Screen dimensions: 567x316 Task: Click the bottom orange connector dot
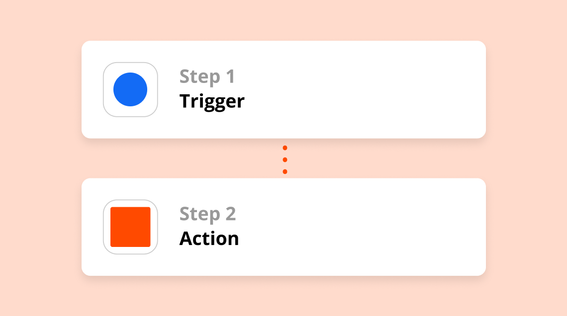(285, 171)
